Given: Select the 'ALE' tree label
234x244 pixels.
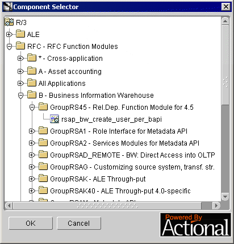Looking at the screenshot, I should 34,35.
